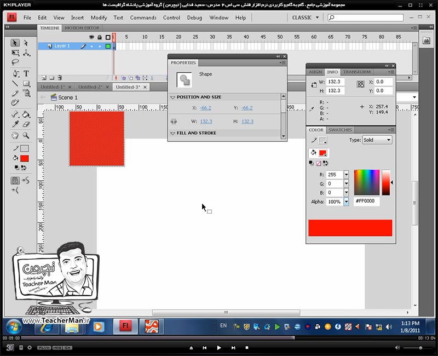Click the hex color field #FF0000

367,201
